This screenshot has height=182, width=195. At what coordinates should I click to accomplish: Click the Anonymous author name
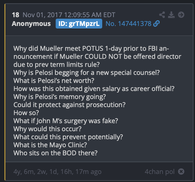[x=31, y=24]
